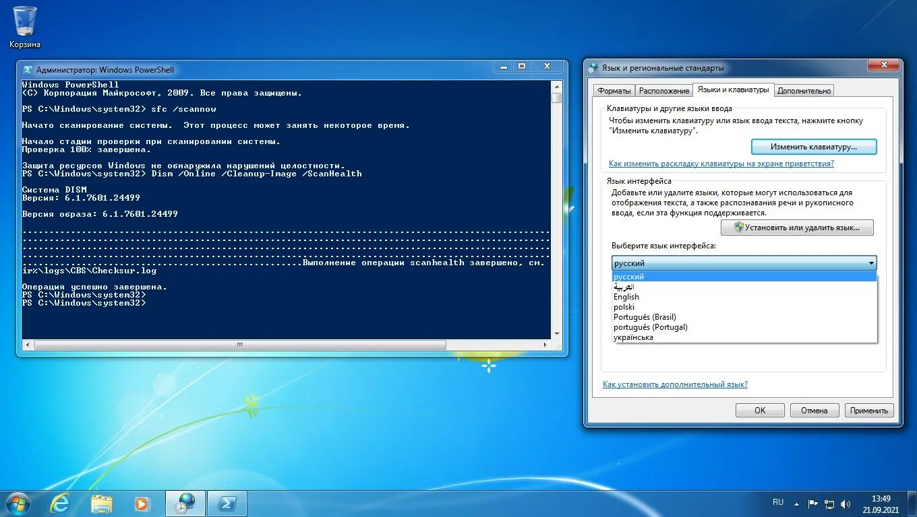Click the Show Desktop strip at taskbar end
Screen dimensions: 917x517
[912, 504]
